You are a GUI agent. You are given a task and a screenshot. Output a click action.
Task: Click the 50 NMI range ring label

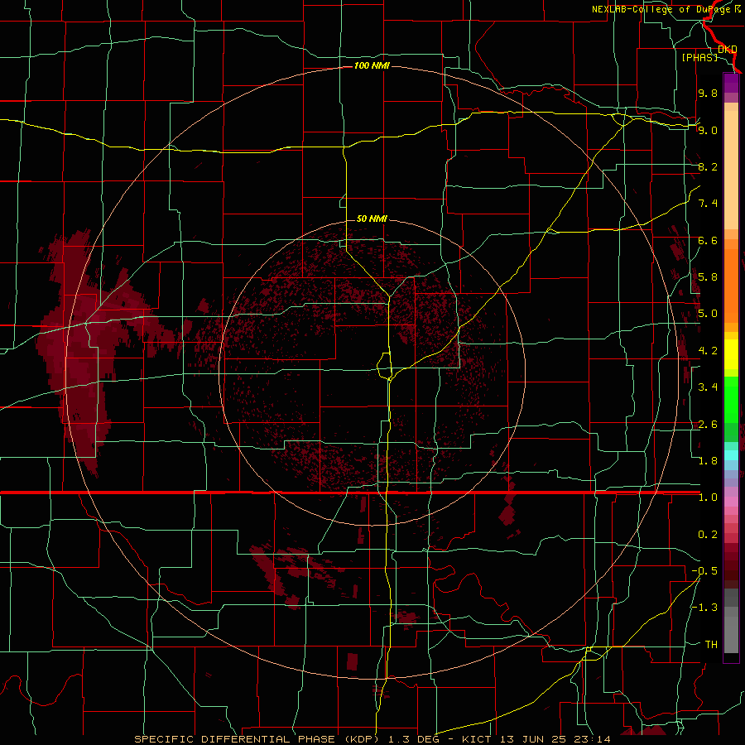[x=372, y=219]
